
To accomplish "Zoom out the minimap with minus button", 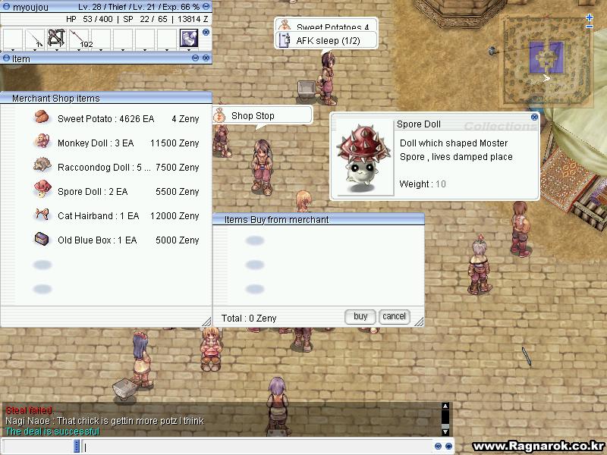I will [590, 27].
